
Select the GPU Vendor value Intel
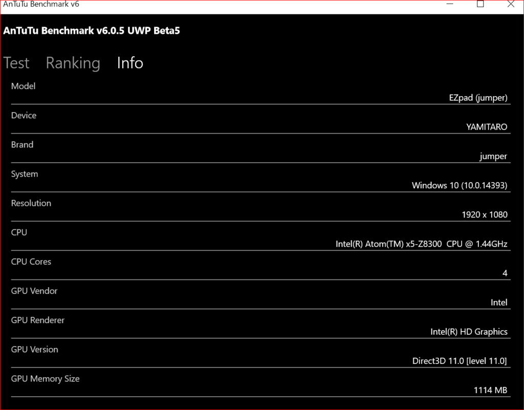(x=499, y=303)
